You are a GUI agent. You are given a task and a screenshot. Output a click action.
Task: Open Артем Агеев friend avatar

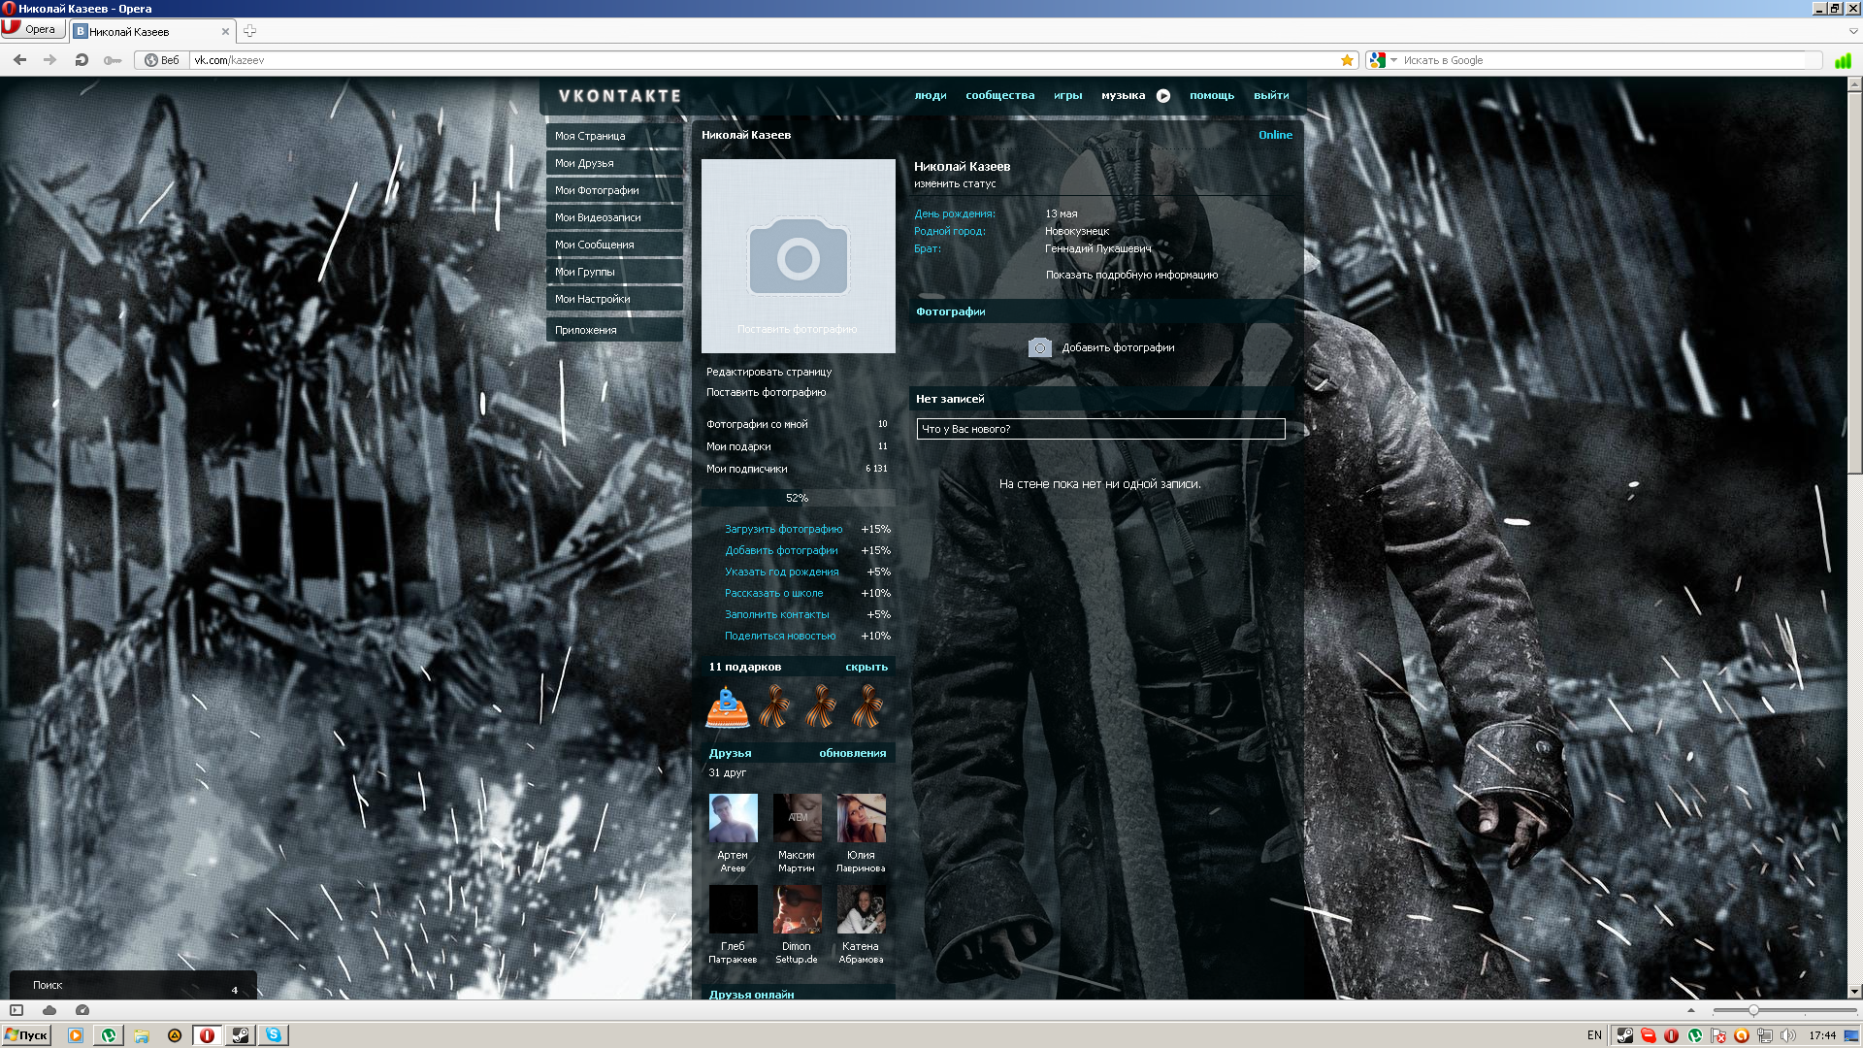point(733,818)
